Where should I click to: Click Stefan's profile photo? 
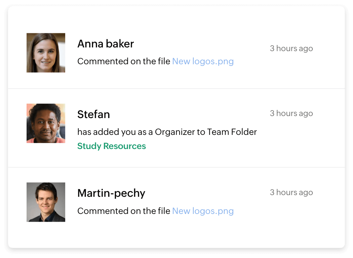click(x=46, y=123)
